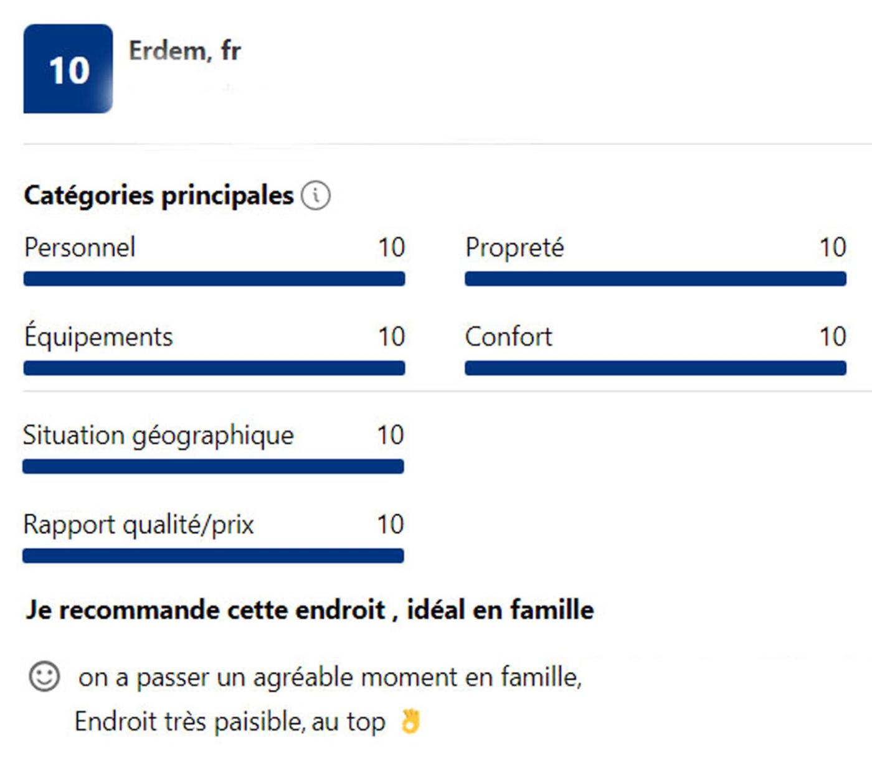Click the Personnel category label
Screen dimensions: 872x768
pyautogui.click(x=80, y=248)
